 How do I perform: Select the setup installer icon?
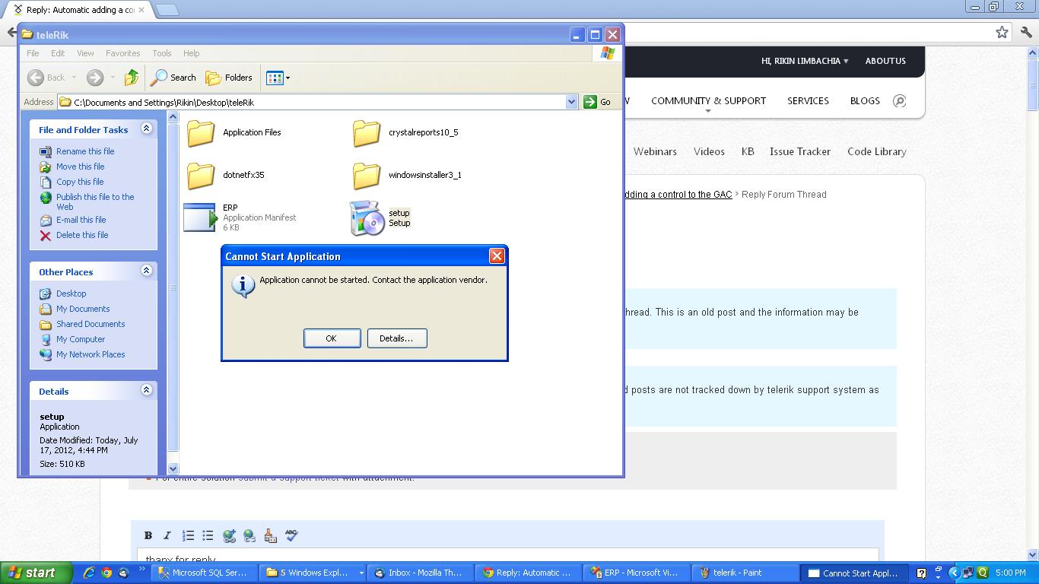[x=367, y=218]
